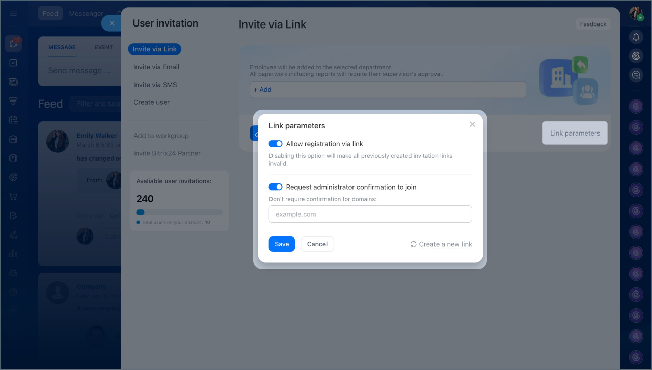Viewport: 652px width, 370px height.
Task: Select Invite via SMS menu item
Action: 155,85
